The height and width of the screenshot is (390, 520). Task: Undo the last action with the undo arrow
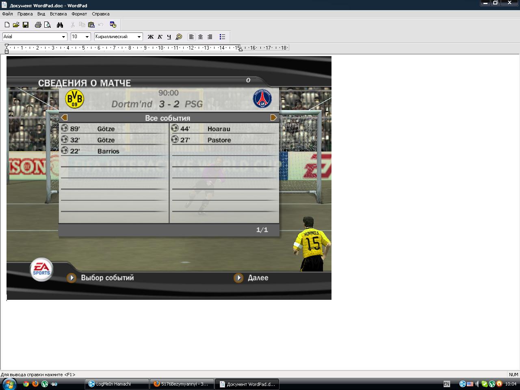click(101, 25)
